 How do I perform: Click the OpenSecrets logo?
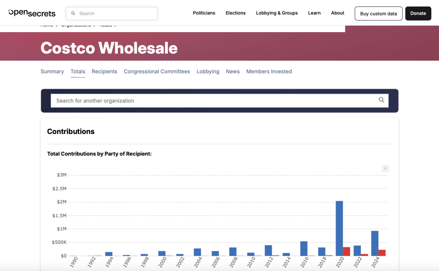coord(32,13)
